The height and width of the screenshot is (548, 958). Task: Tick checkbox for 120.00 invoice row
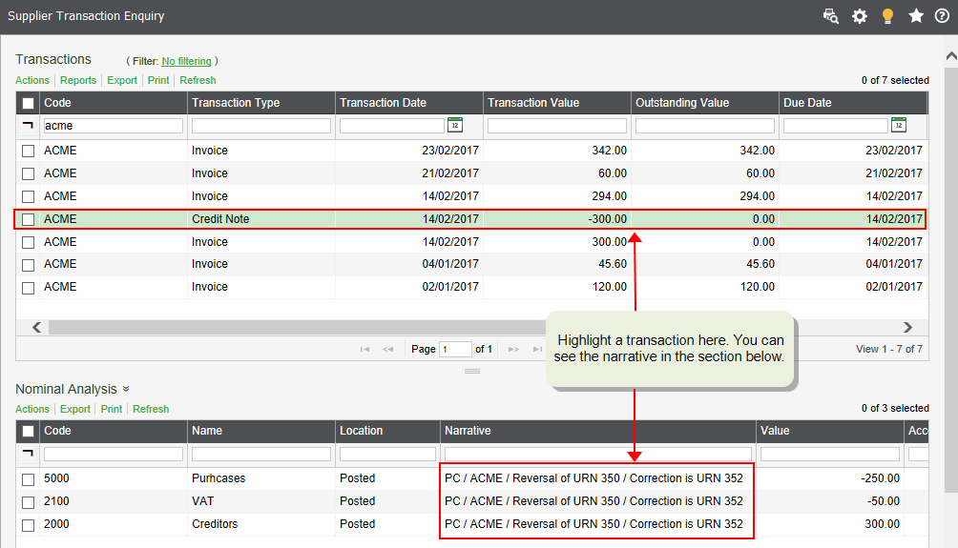click(x=28, y=288)
